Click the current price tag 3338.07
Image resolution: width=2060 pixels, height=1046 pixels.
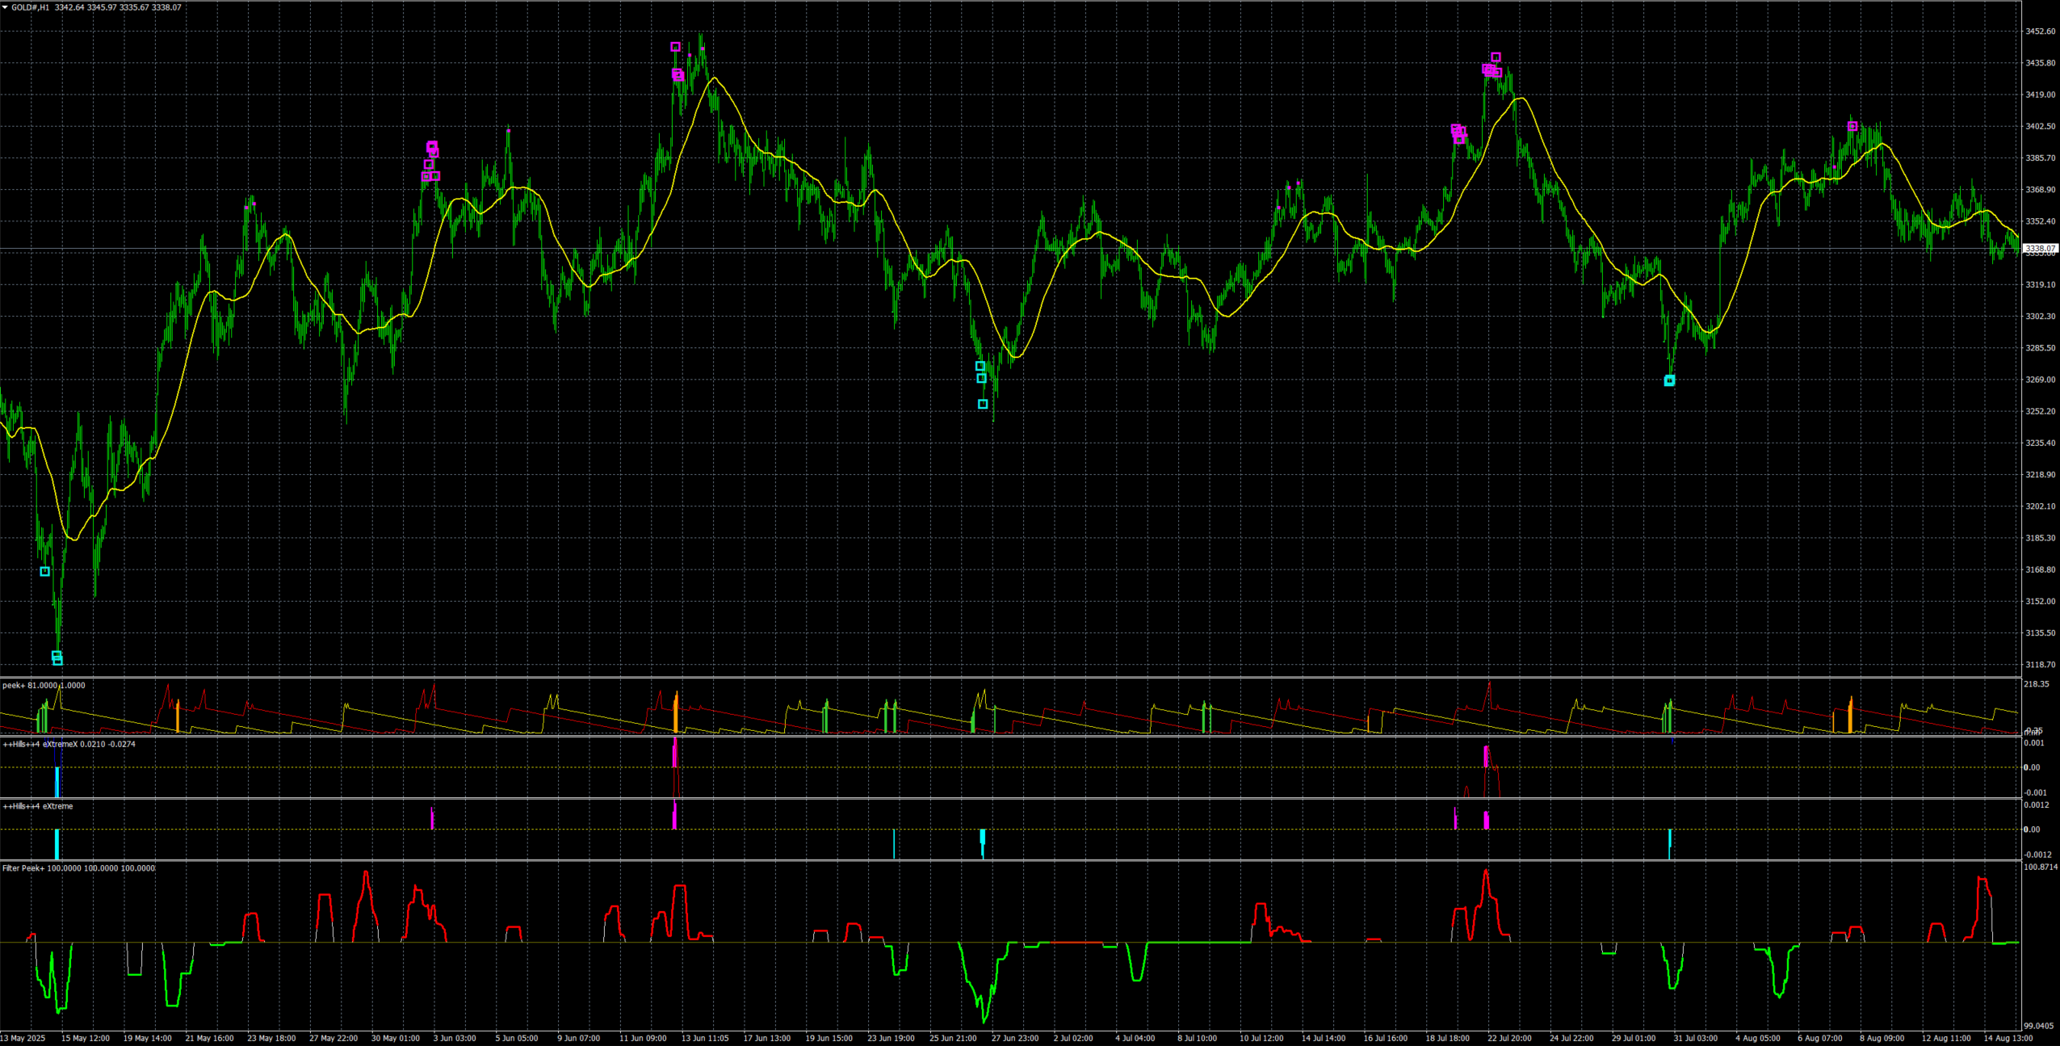click(x=2041, y=249)
